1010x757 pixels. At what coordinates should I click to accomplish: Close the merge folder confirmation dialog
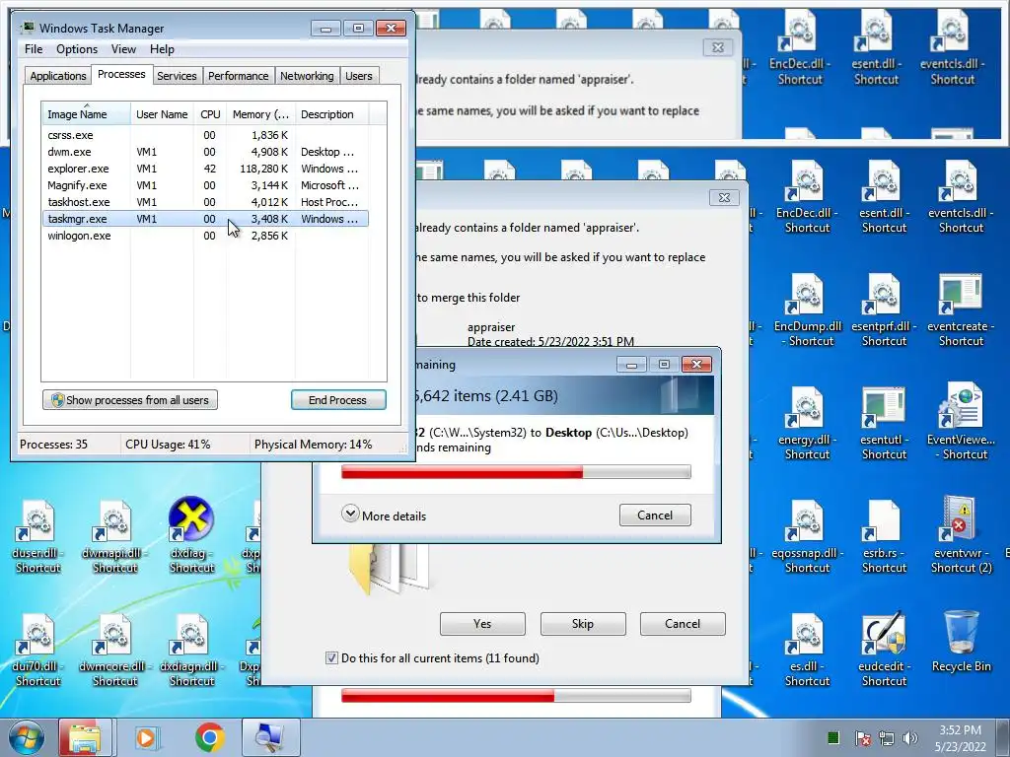[724, 197]
